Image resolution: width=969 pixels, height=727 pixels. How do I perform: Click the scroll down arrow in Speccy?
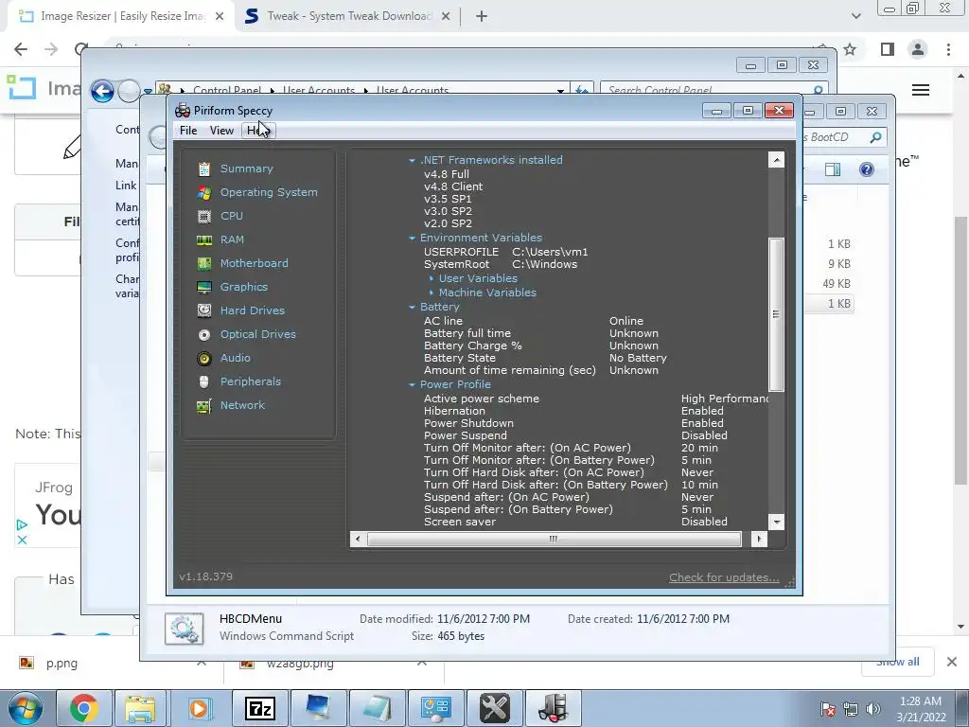coord(776,522)
